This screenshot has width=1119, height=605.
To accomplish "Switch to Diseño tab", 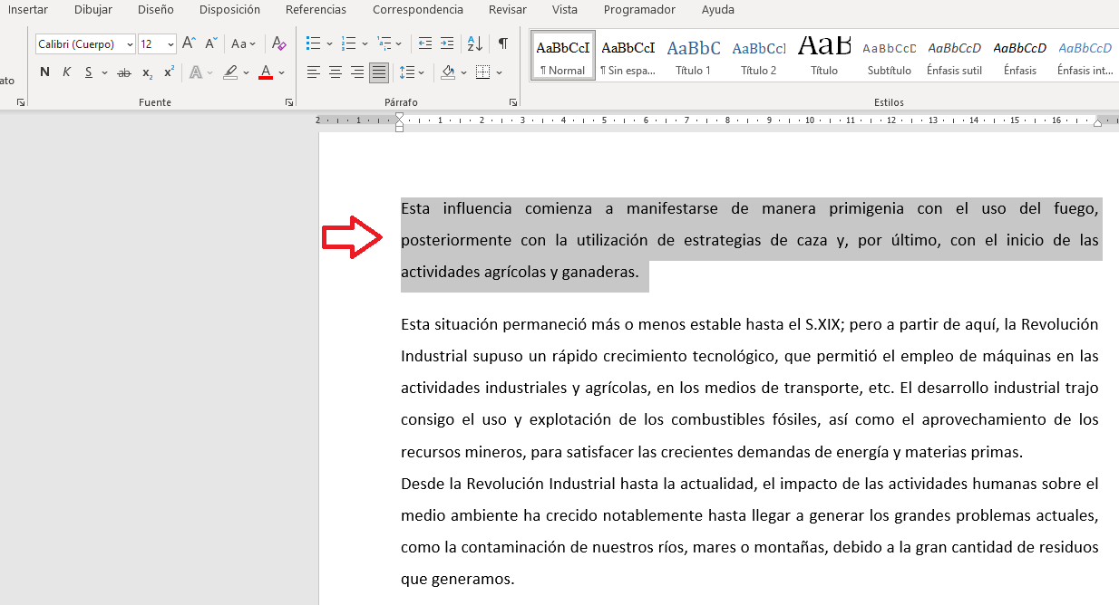I will [x=156, y=10].
